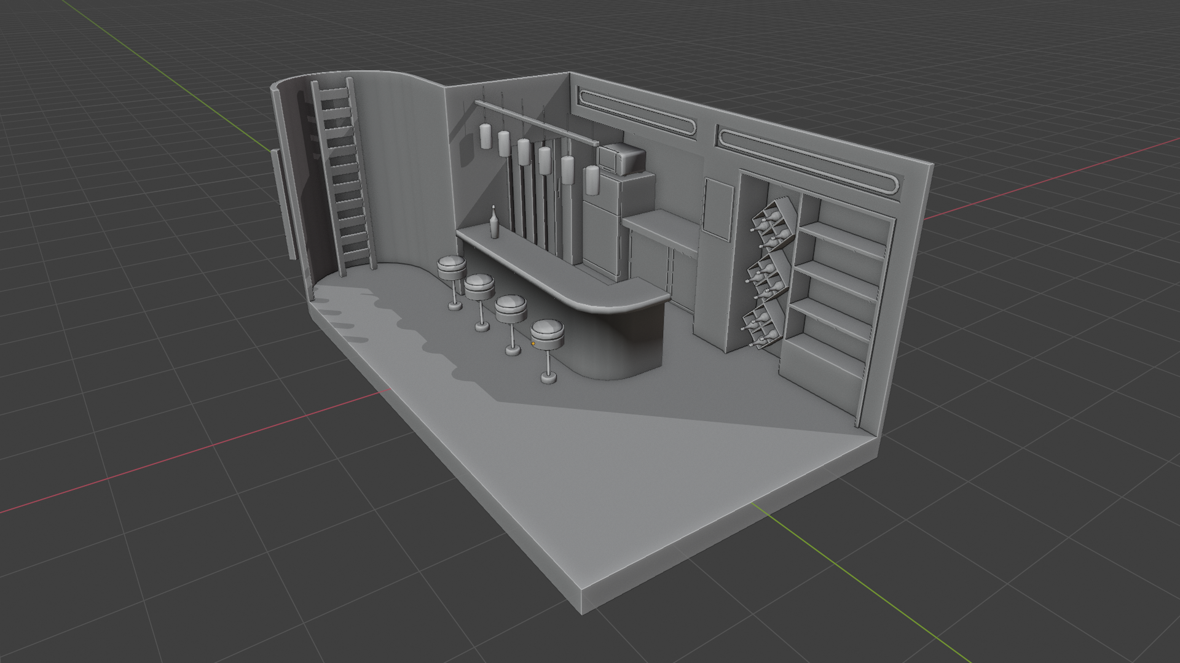Select the microwave on top of the fridge

(x=622, y=159)
